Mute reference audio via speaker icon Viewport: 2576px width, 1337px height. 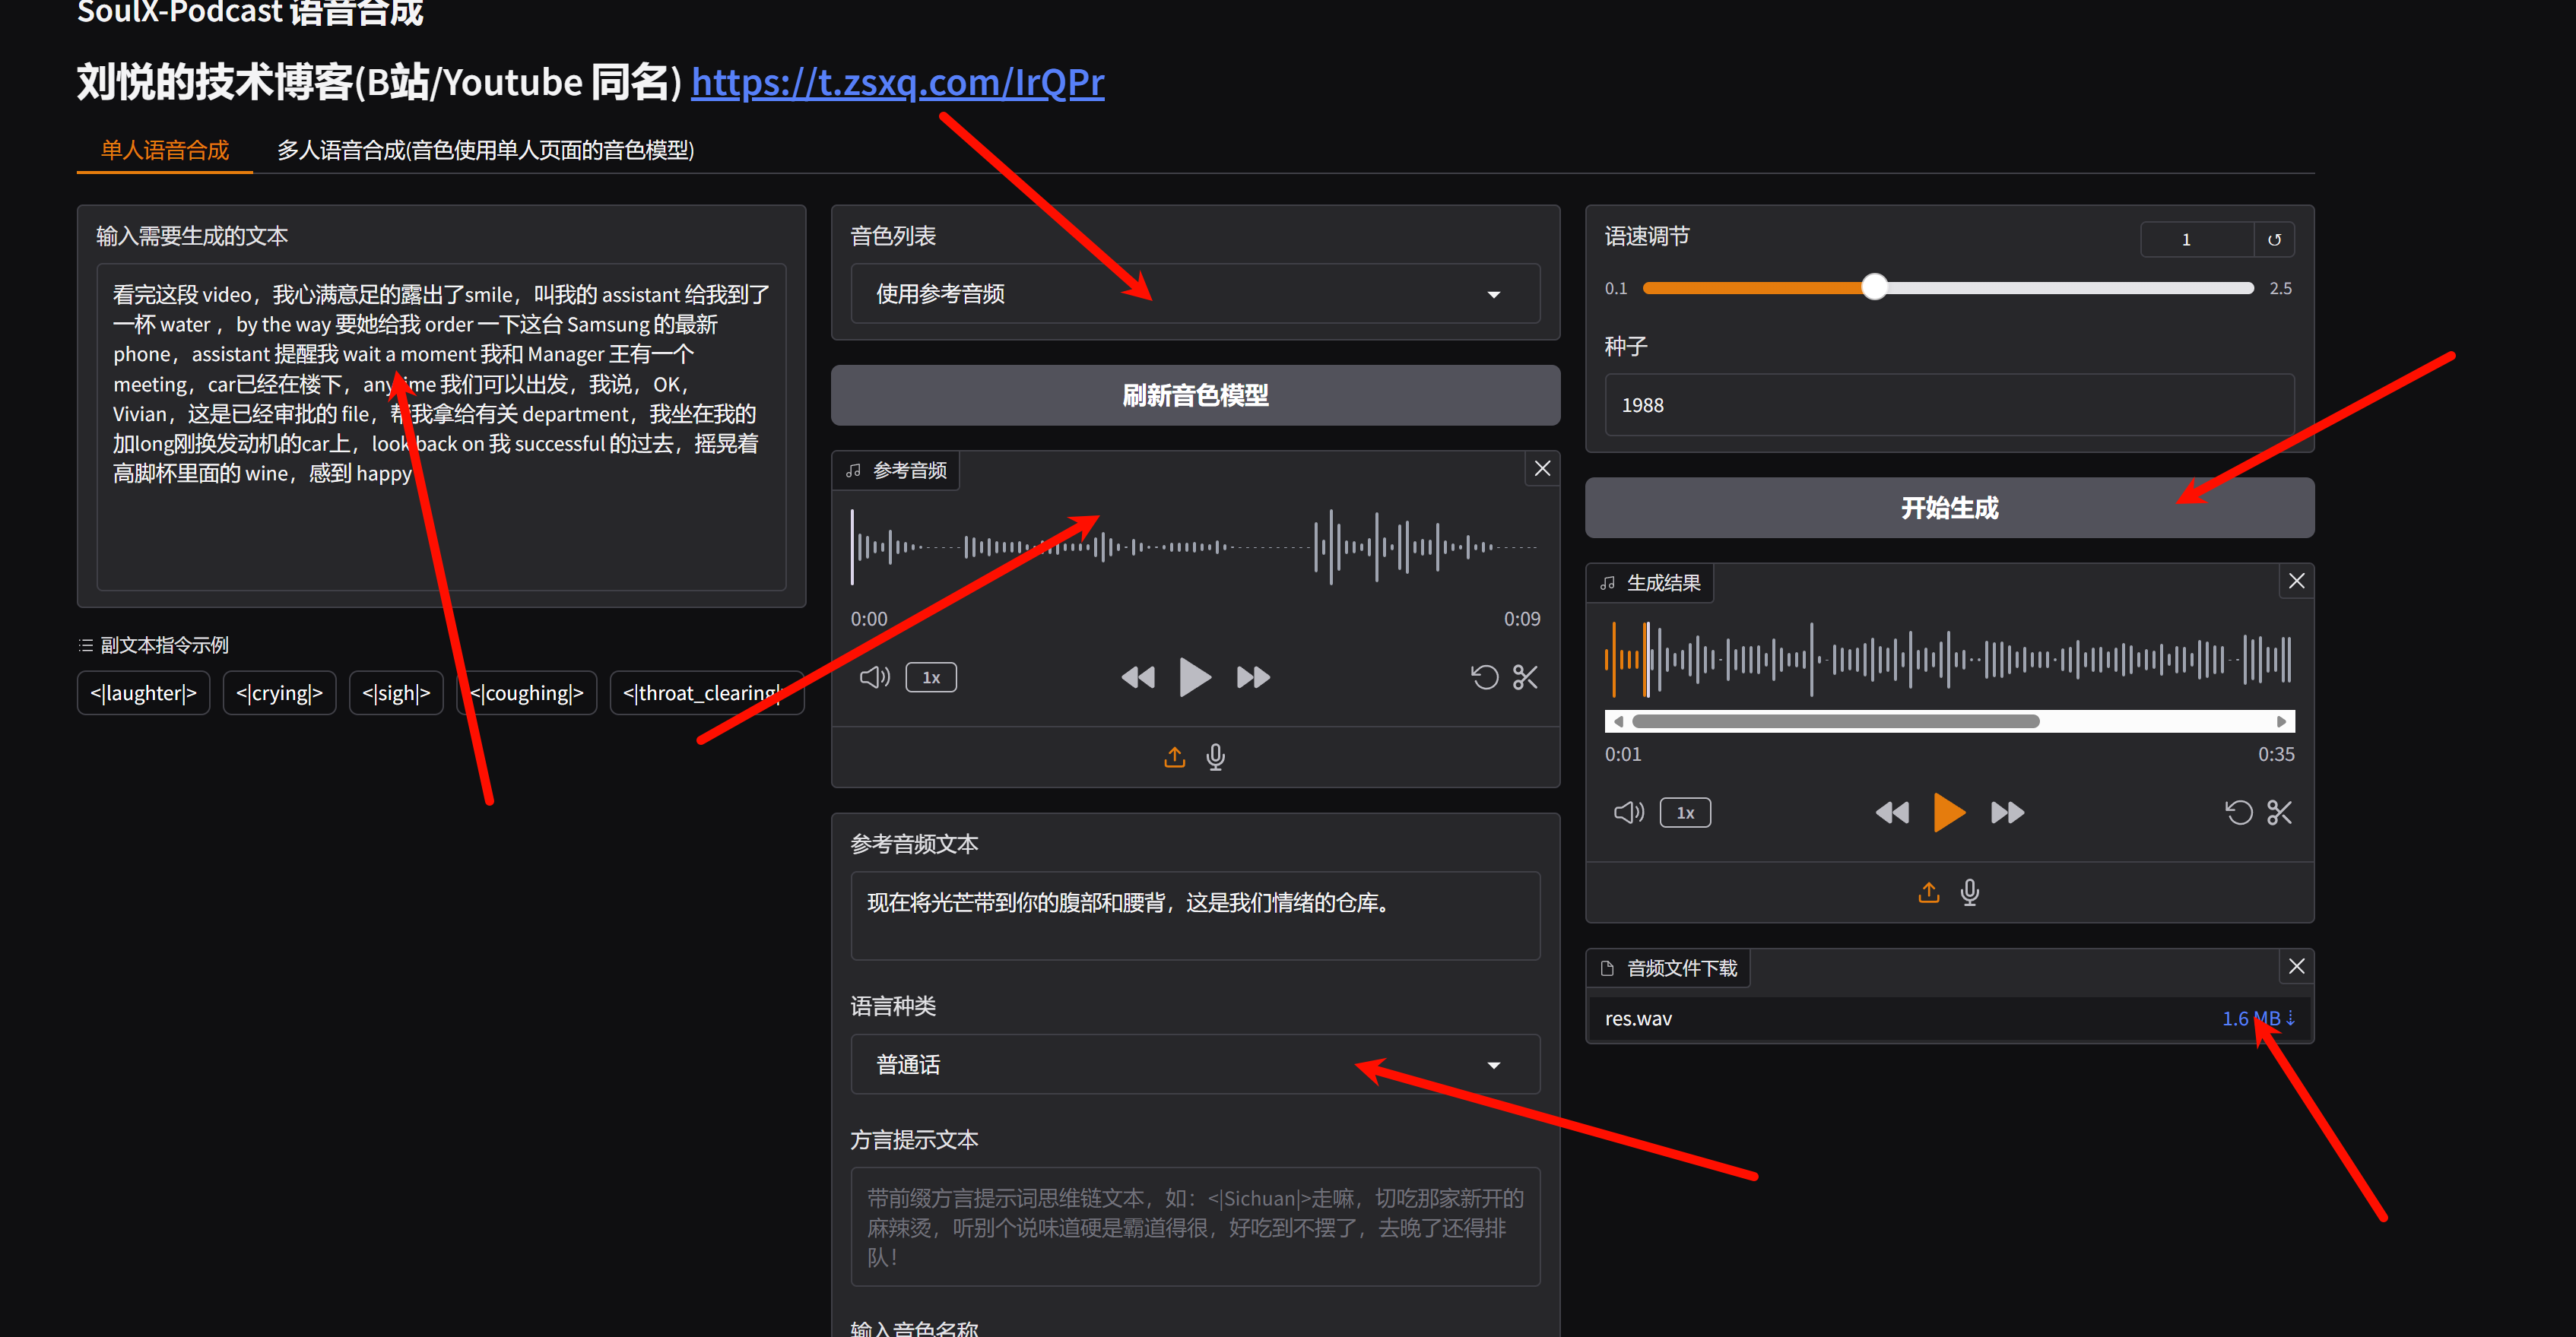pyautogui.click(x=874, y=677)
